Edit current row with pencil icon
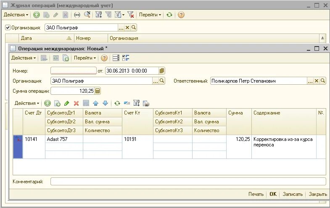Screen dimensions: 330x208 coord(67,103)
